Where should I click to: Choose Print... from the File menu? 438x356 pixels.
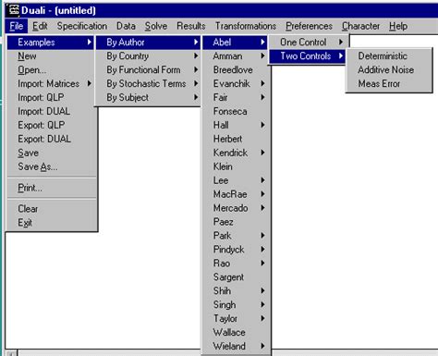pos(51,188)
